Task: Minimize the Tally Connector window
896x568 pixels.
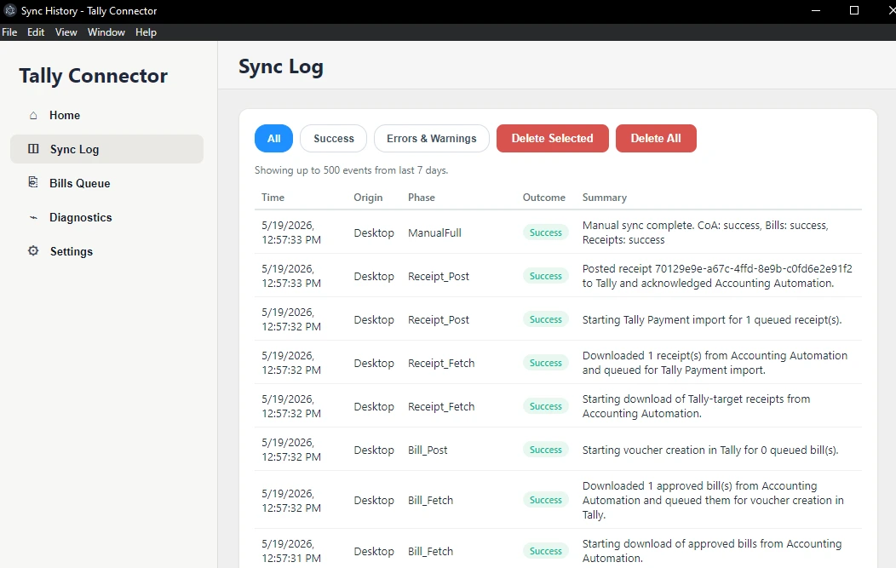Action: click(816, 10)
